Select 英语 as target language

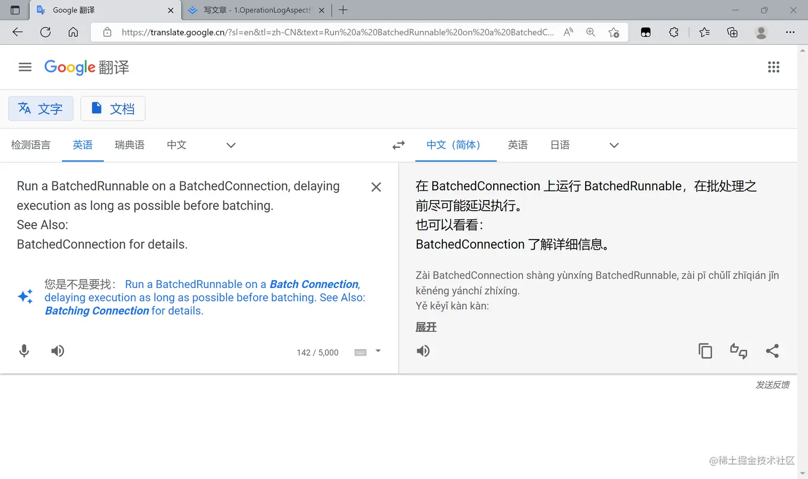tap(518, 145)
